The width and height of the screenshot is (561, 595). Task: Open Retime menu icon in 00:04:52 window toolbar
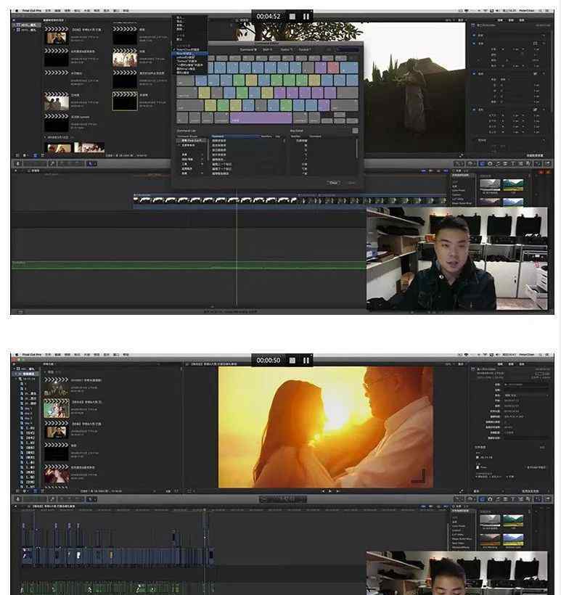tap(470, 163)
